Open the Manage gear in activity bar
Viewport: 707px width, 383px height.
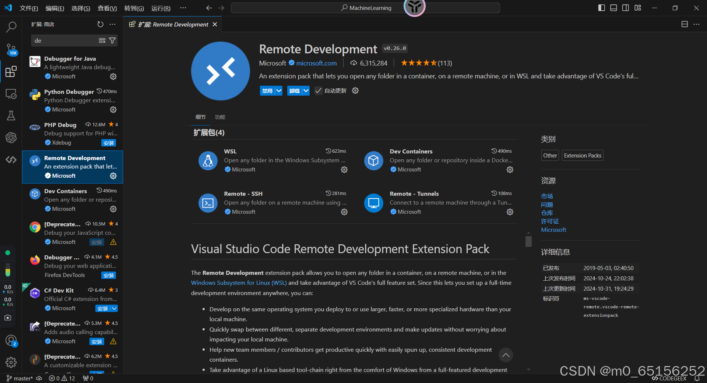(11, 362)
